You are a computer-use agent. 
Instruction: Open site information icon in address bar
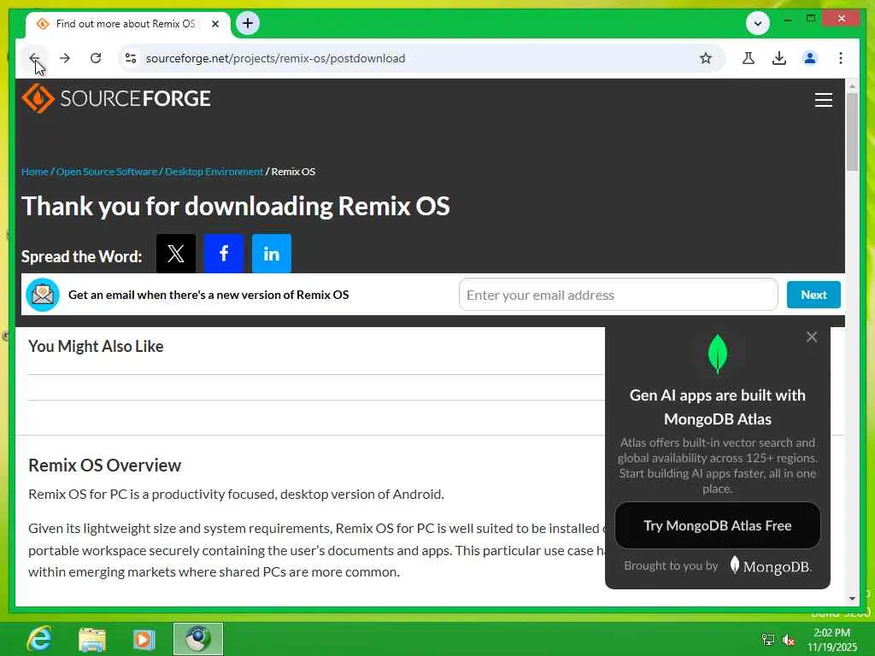click(131, 58)
